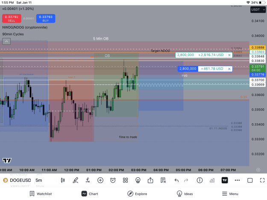267x200 pixels.
Task: Open the candlestick chart type selector
Action: (63, 180)
